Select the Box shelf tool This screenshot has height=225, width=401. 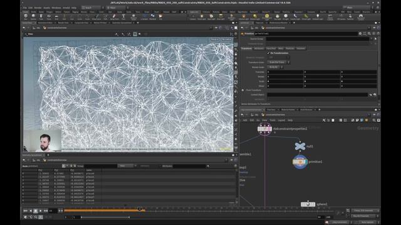coord(26,17)
